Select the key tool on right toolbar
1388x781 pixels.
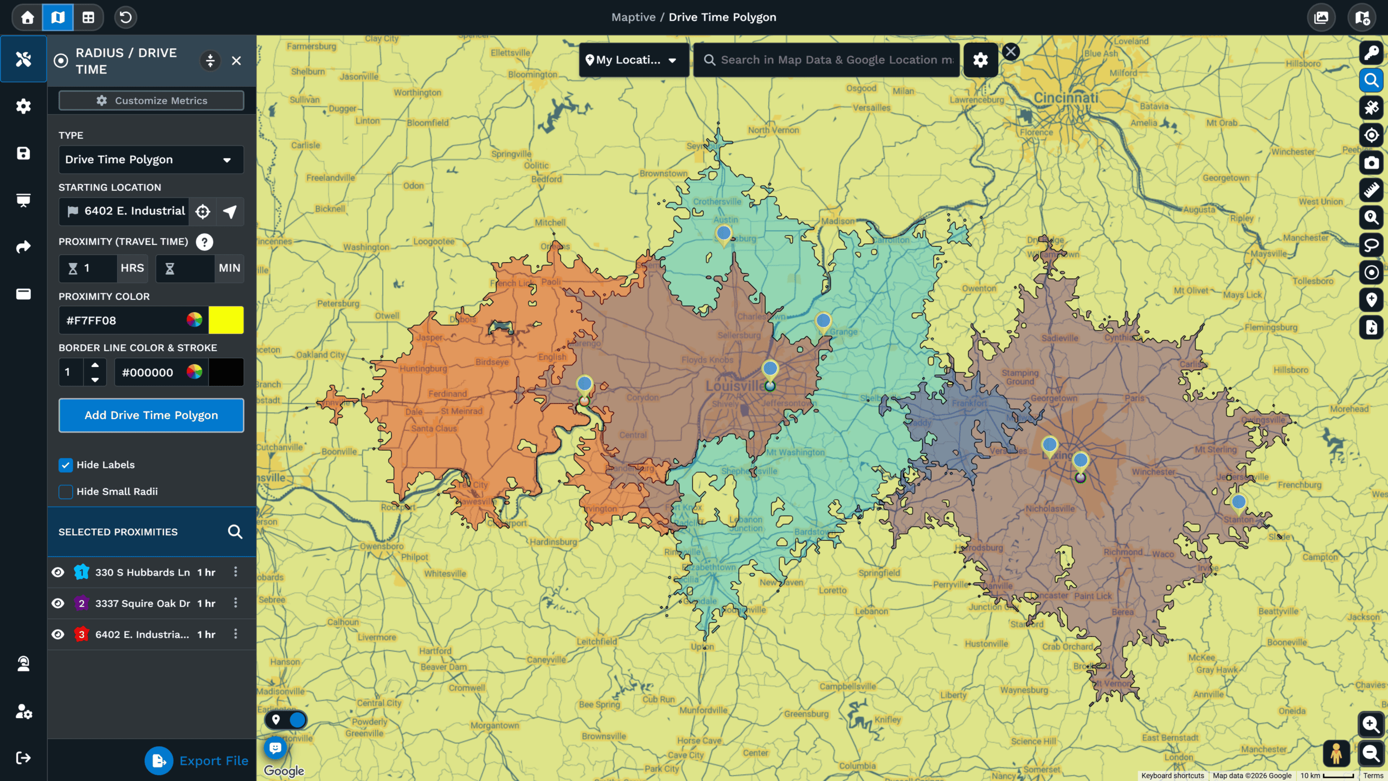[x=1372, y=53]
